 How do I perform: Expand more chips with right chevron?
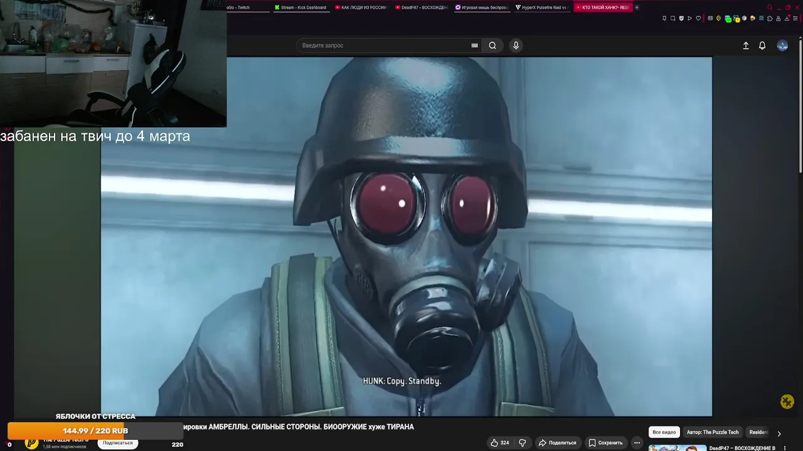click(x=779, y=433)
